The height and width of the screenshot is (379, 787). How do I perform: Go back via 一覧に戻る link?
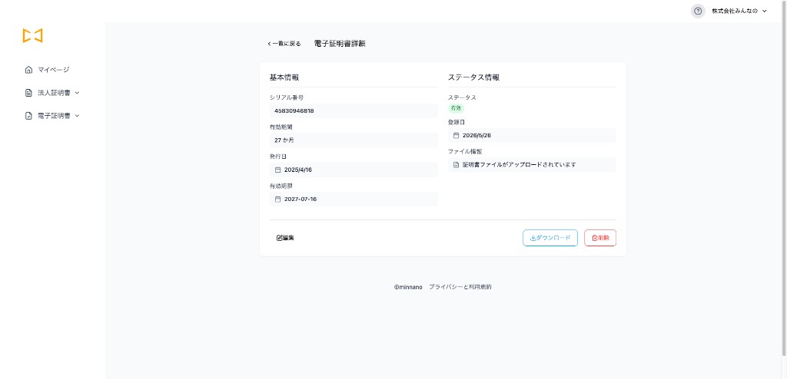(284, 44)
